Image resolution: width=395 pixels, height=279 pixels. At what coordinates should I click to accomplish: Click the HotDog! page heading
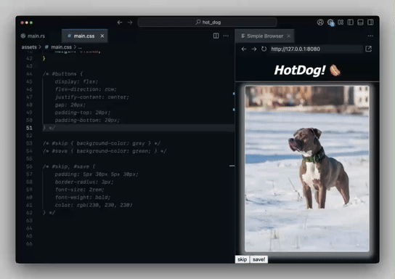click(307, 70)
